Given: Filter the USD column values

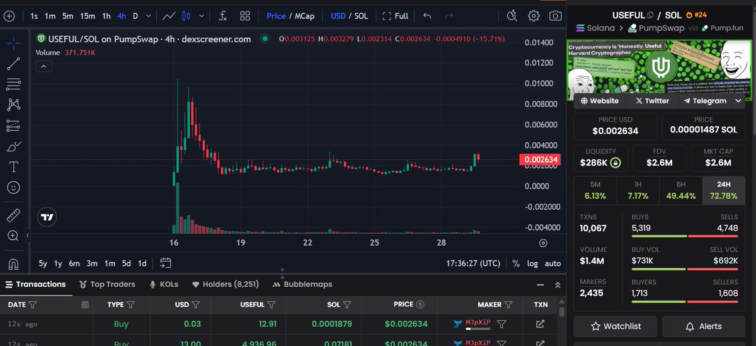Looking at the screenshot, I should (195, 304).
